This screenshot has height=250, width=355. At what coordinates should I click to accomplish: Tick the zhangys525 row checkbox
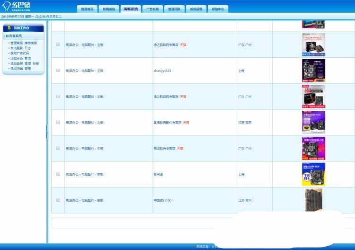tap(58, 71)
